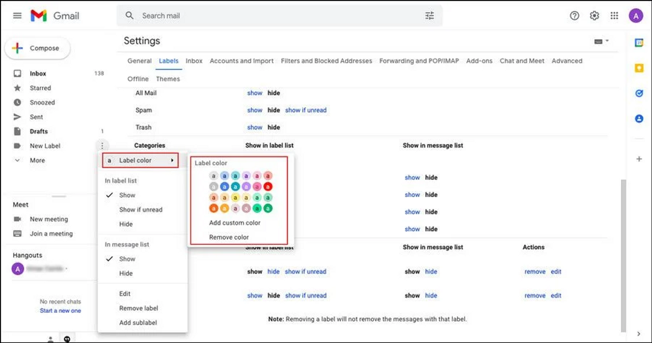Choose Remove label from context menu
Image resolution: width=652 pixels, height=343 pixels.
point(139,308)
